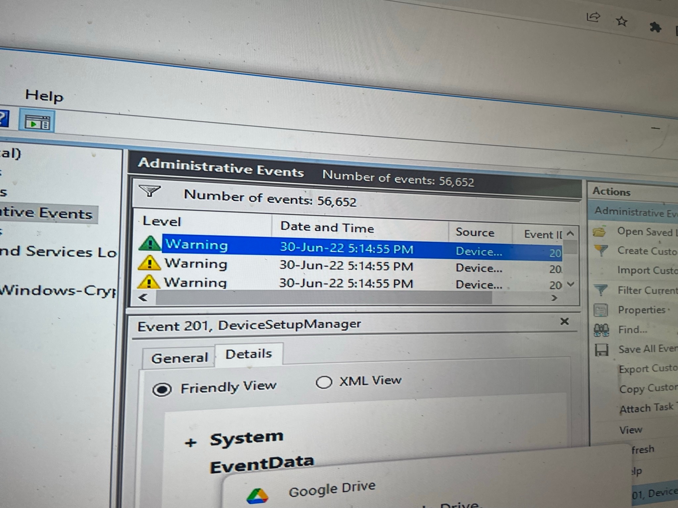Click the browser bookmark star icon

(622, 21)
